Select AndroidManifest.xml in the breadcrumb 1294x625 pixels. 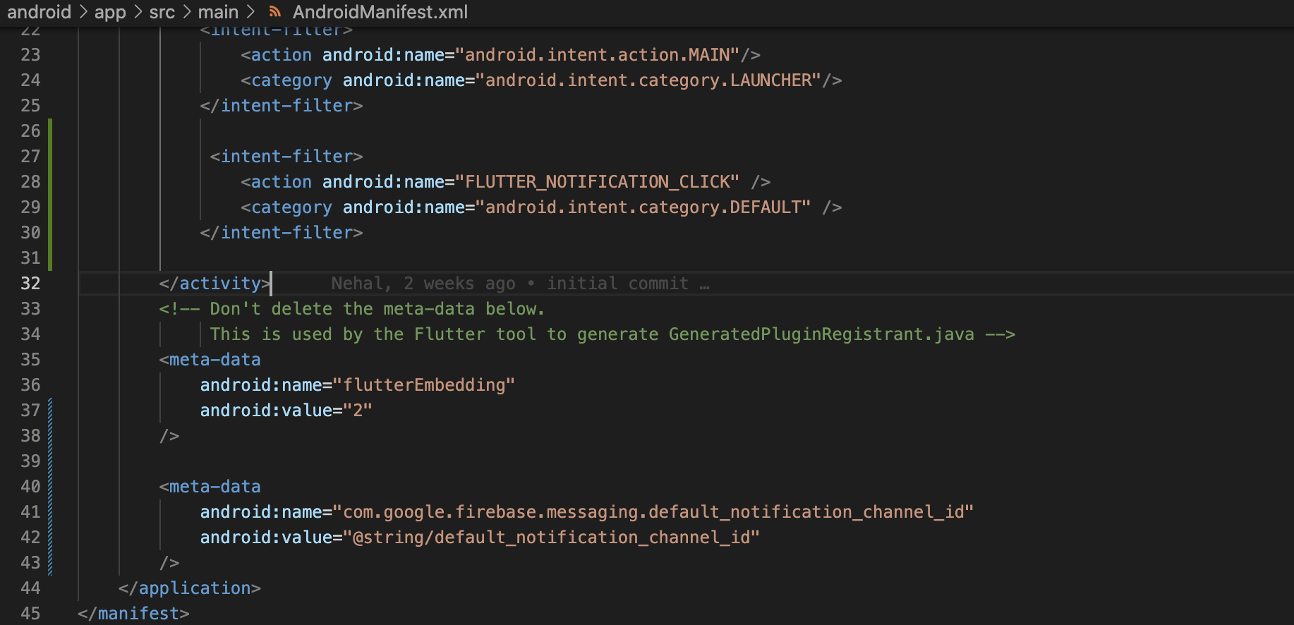(x=380, y=12)
